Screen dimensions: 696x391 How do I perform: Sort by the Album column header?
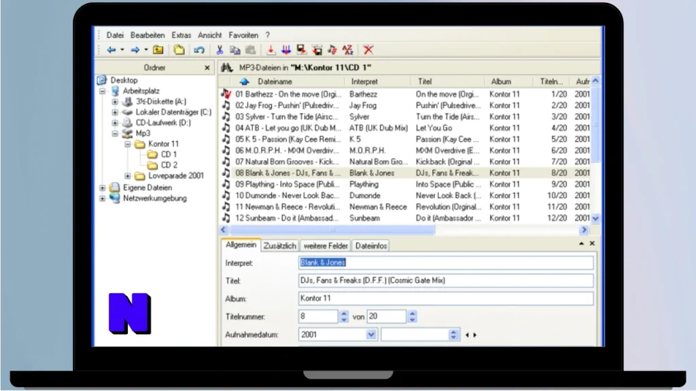[508, 81]
